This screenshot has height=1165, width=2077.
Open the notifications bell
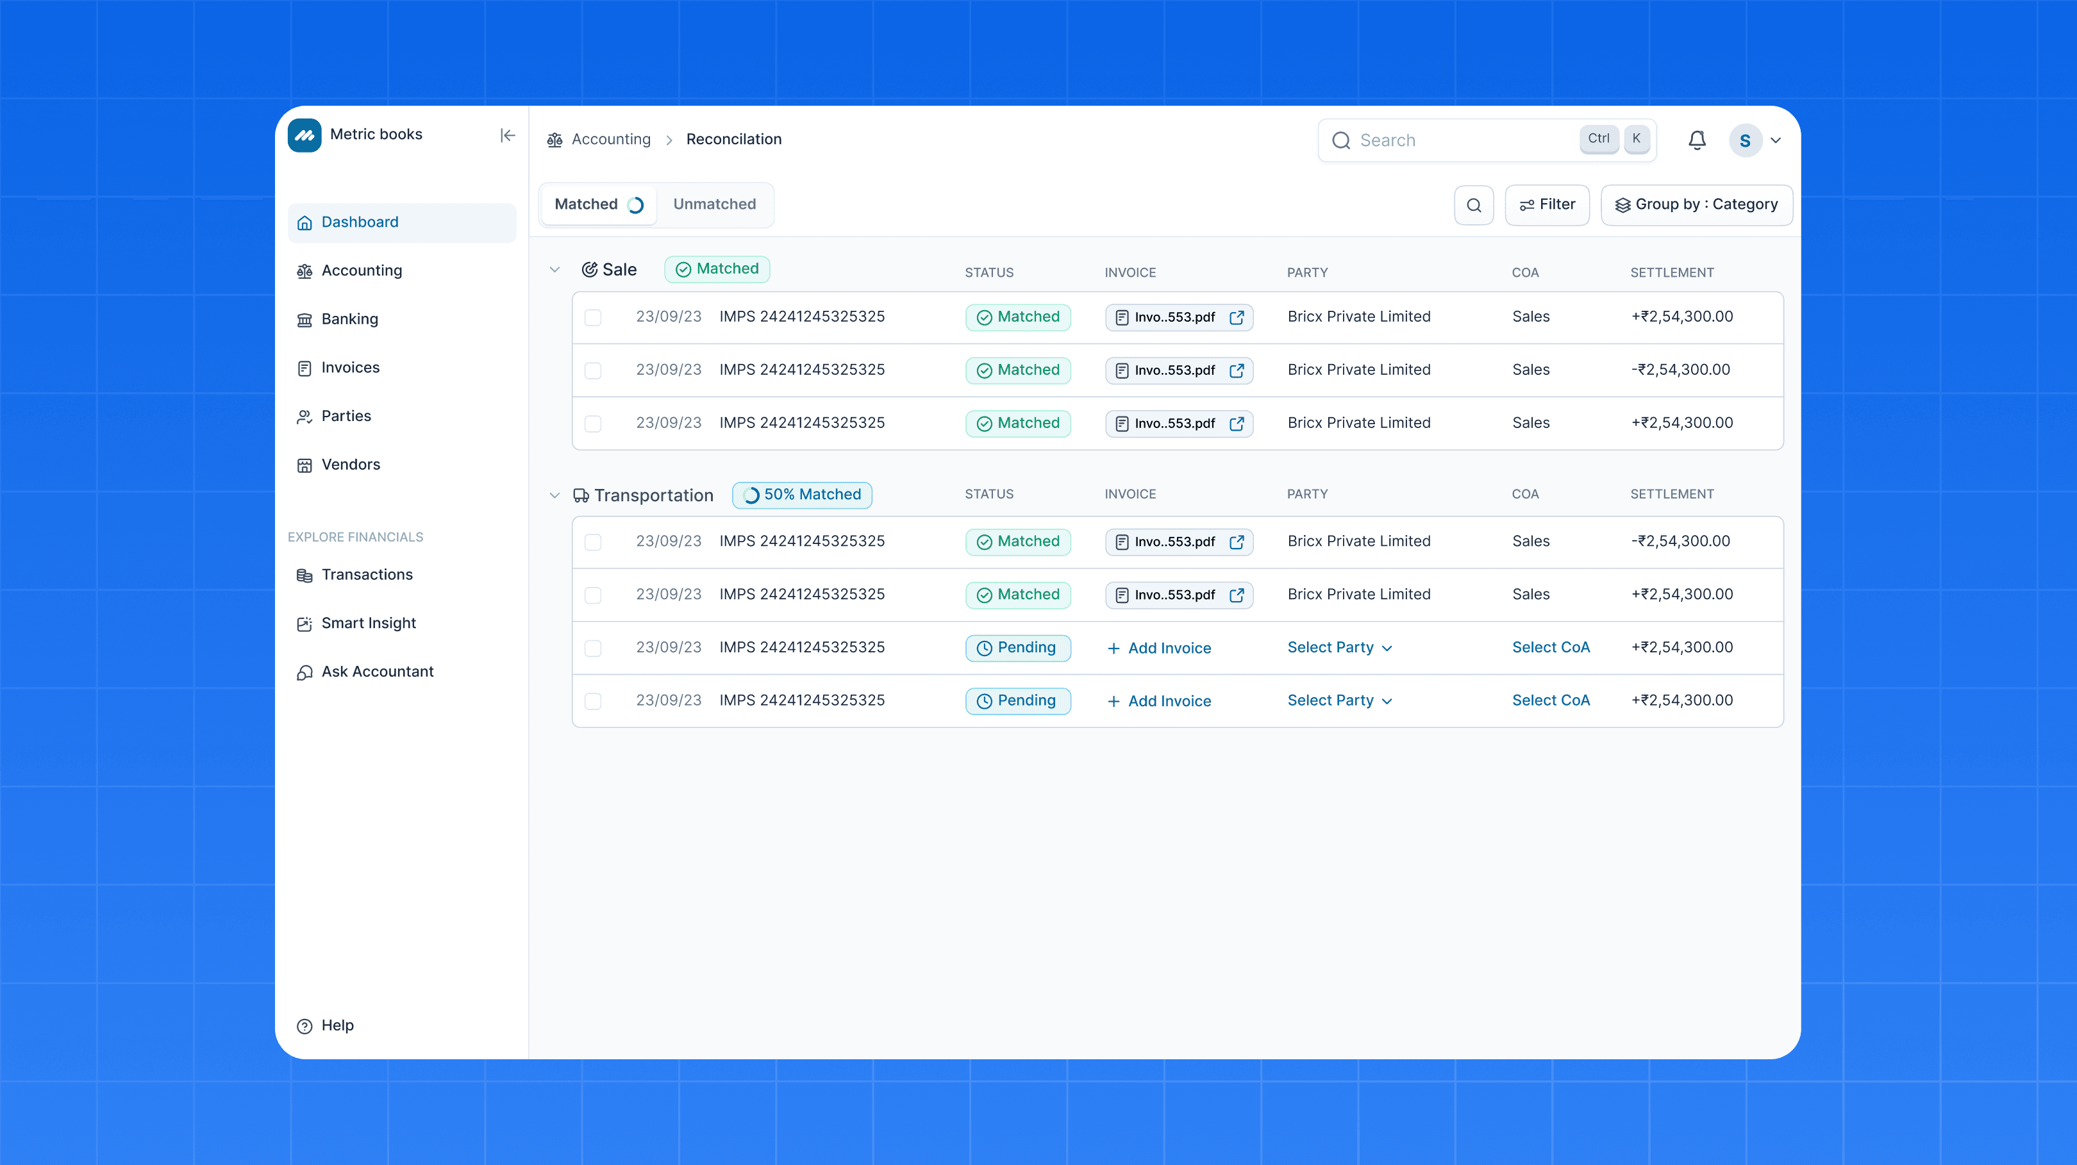[1696, 140]
